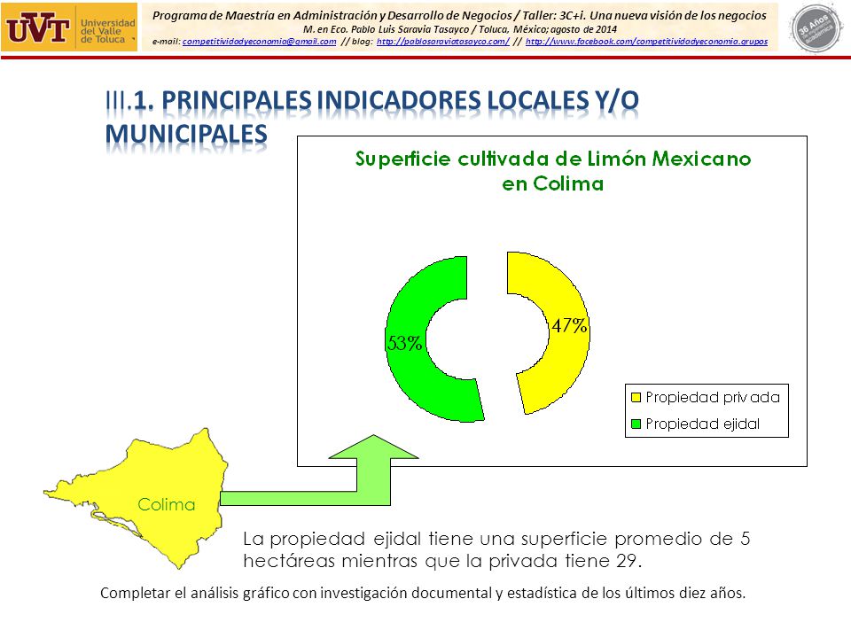
Task: Click the Propiedad privada legend label
Action: [713, 398]
